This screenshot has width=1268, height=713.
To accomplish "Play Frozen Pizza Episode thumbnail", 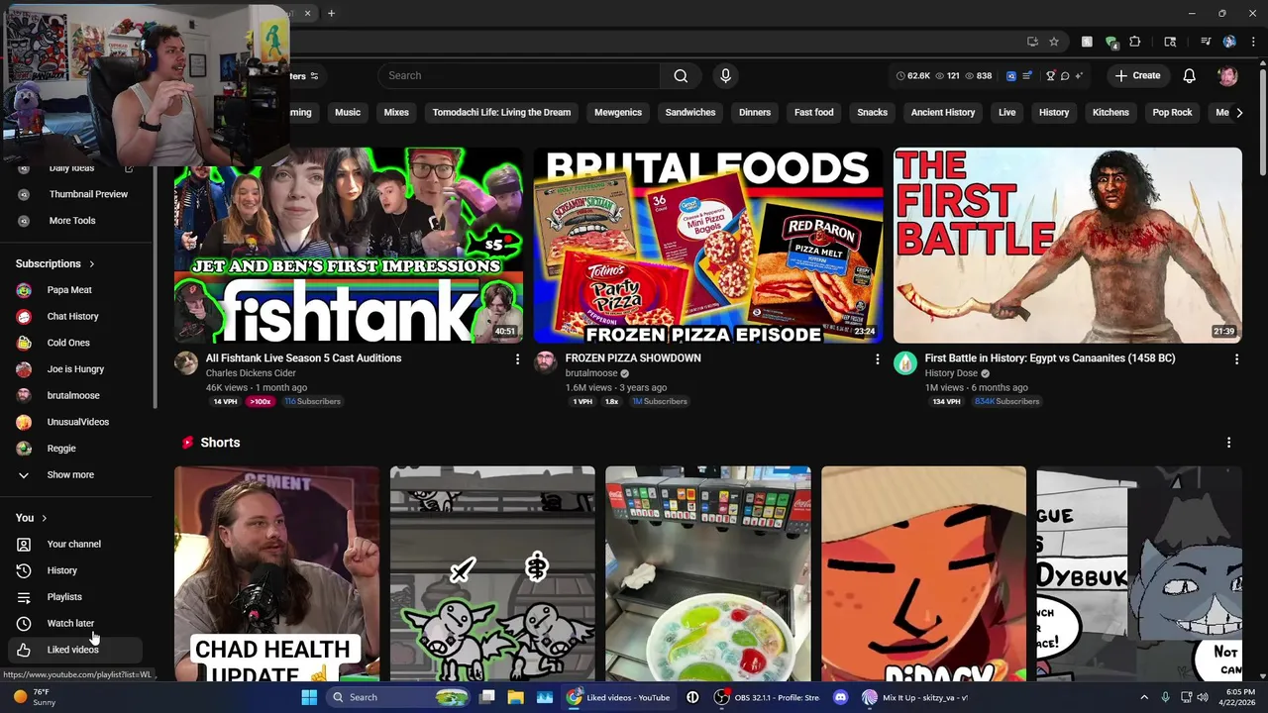I will pyautogui.click(x=708, y=246).
